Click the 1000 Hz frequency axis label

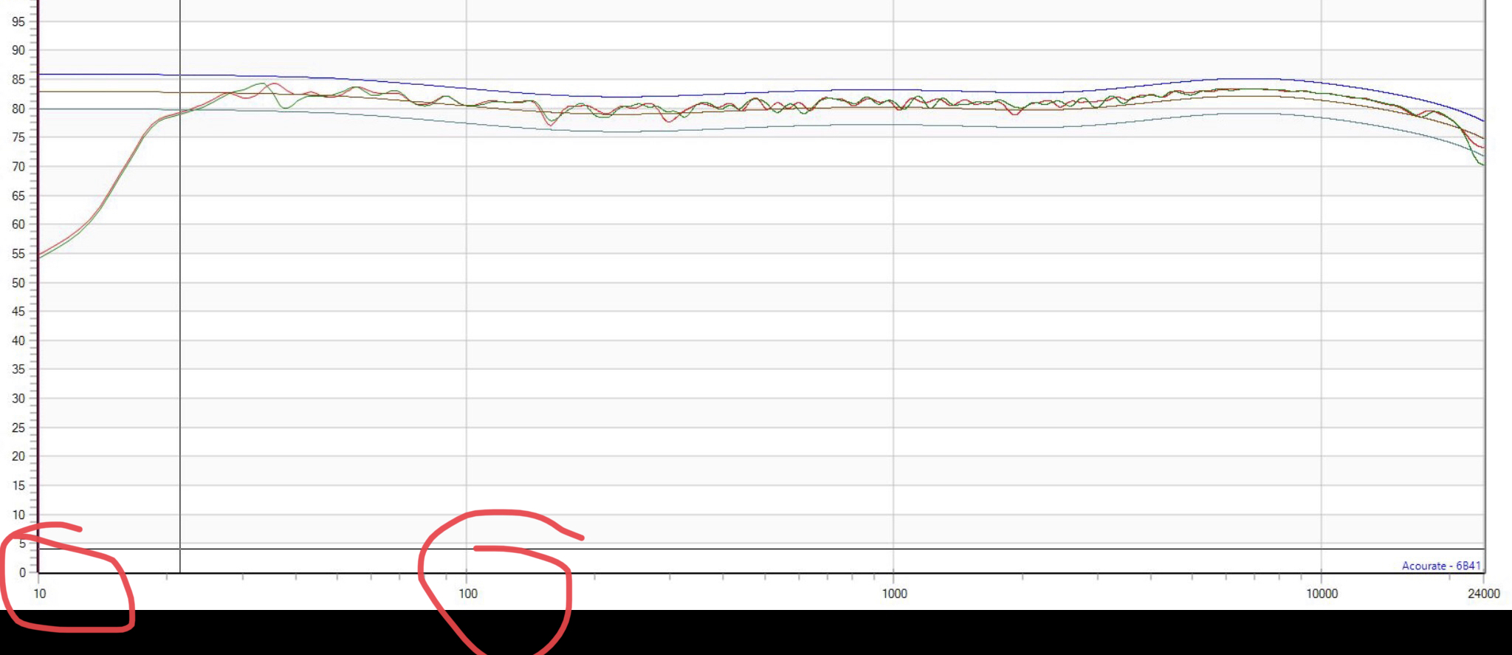coord(895,594)
